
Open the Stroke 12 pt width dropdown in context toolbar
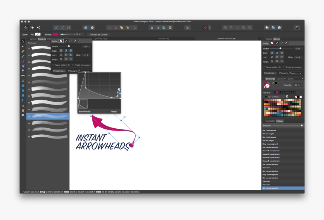tap(72, 34)
